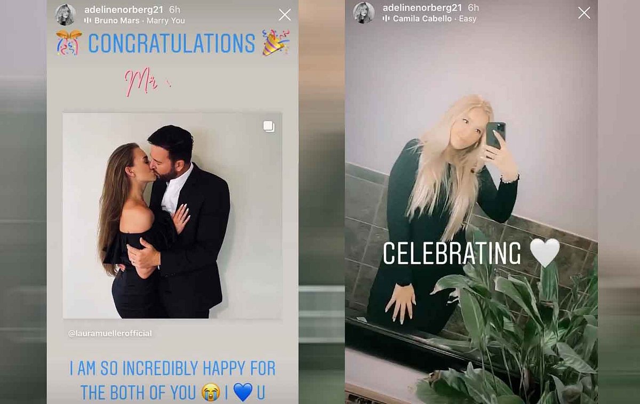Open adelinenorberg21 username on right story
This screenshot has width=640, height=404.
pyautogui.click(x=423, y=8)
